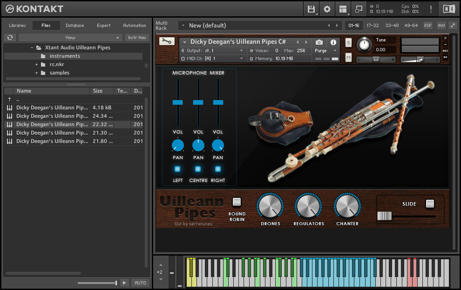Viewport: 461px width, 290px height.
Task: Open the instrument info icon
Action: [333, 42]
